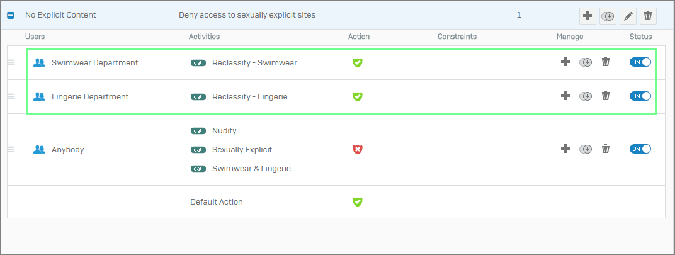
Task: Delete the Swimwear Department rule
Action: click(x=606, y=62)
